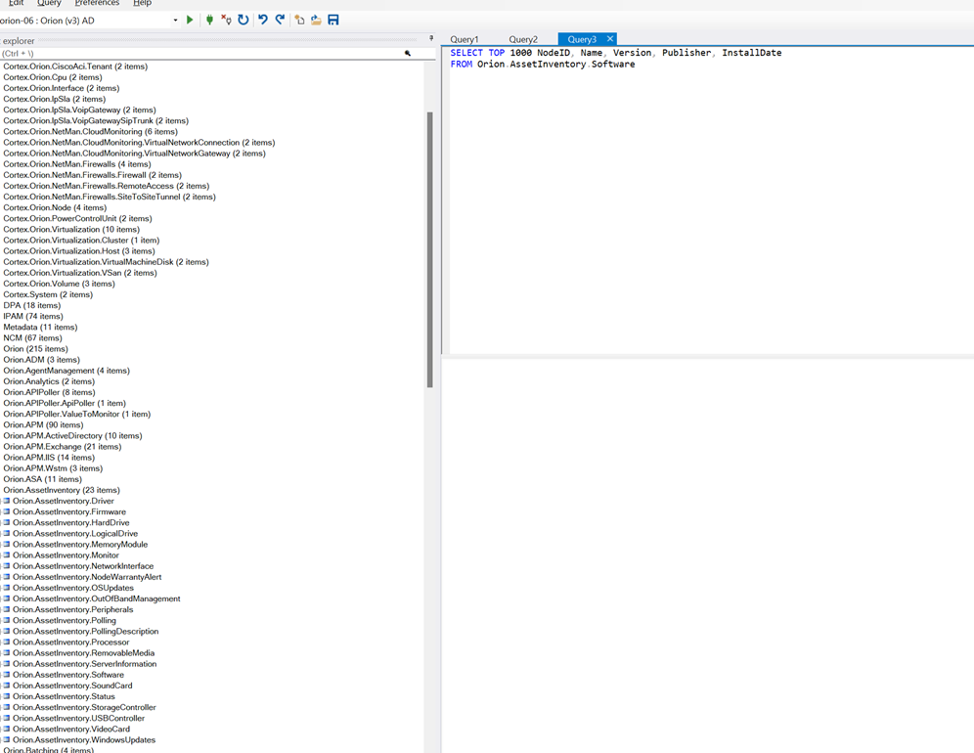Click the disconnect plug icon with red X
The height and width of the screenshot is (753, 974).
pos(226,20)
